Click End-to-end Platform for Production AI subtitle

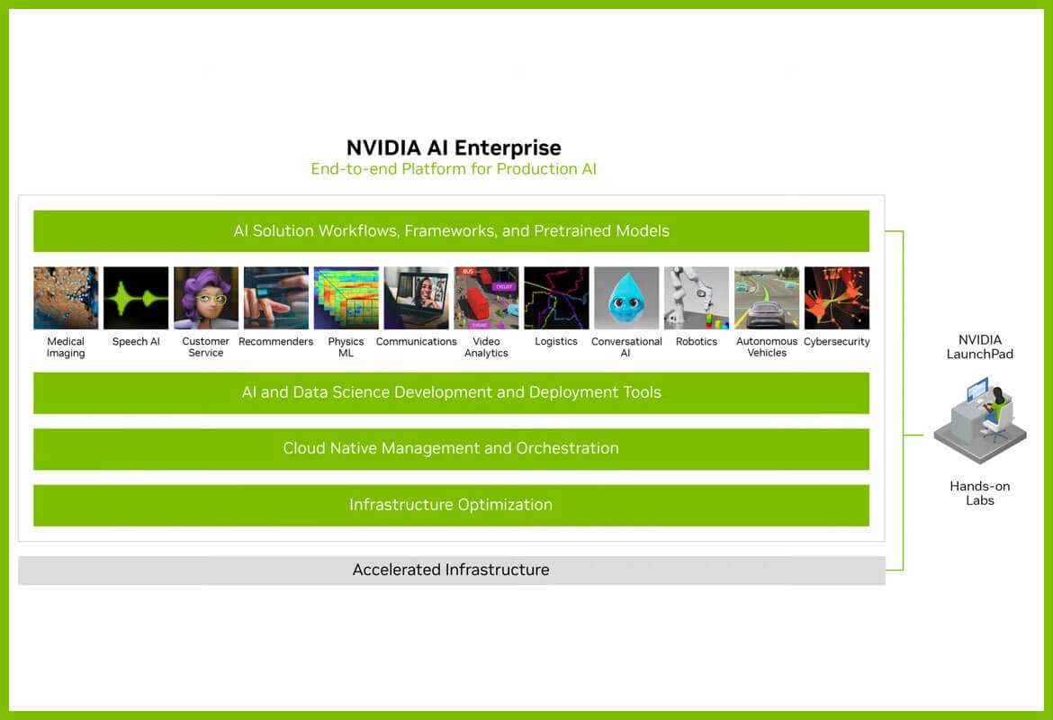[x=454, y=168]
